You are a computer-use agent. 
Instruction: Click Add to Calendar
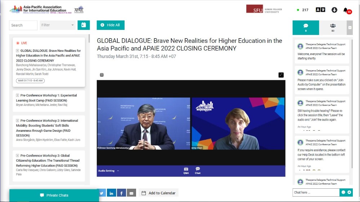pos(158,193)
